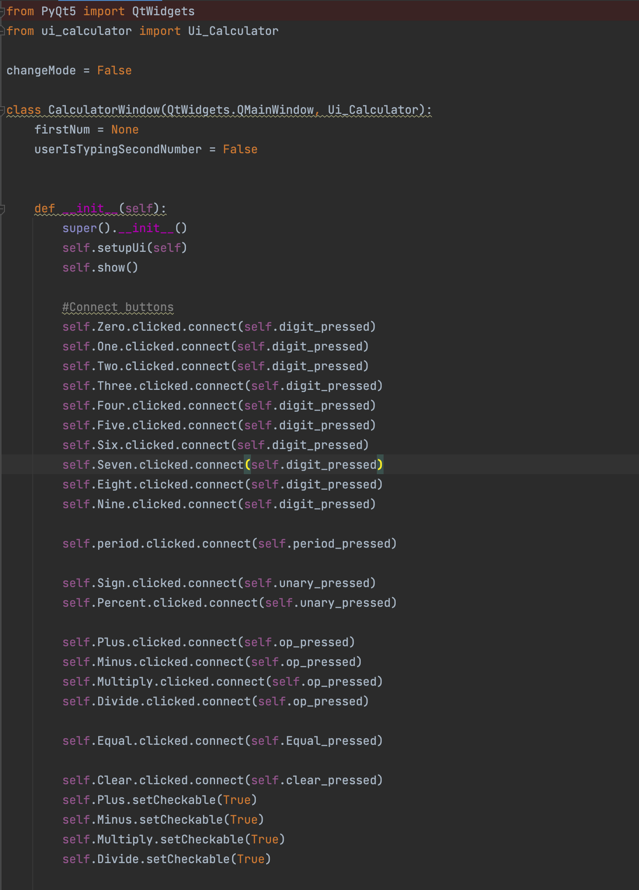The width and height of the screenshot is (639, 890).
Task: Click period_pressed in the period connect line
Action: [x=341, y=544]
